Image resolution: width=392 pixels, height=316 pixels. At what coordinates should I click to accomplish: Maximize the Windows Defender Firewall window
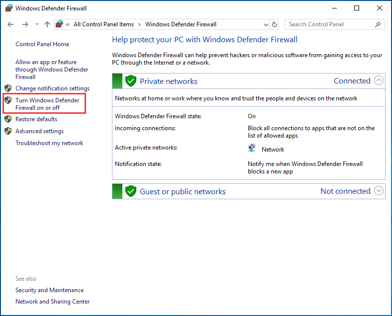[x=357, y=8]
